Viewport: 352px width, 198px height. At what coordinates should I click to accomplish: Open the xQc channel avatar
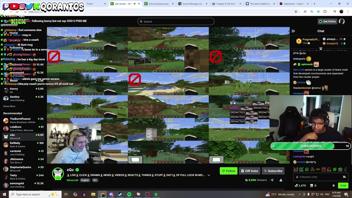[x=58, y=174]
